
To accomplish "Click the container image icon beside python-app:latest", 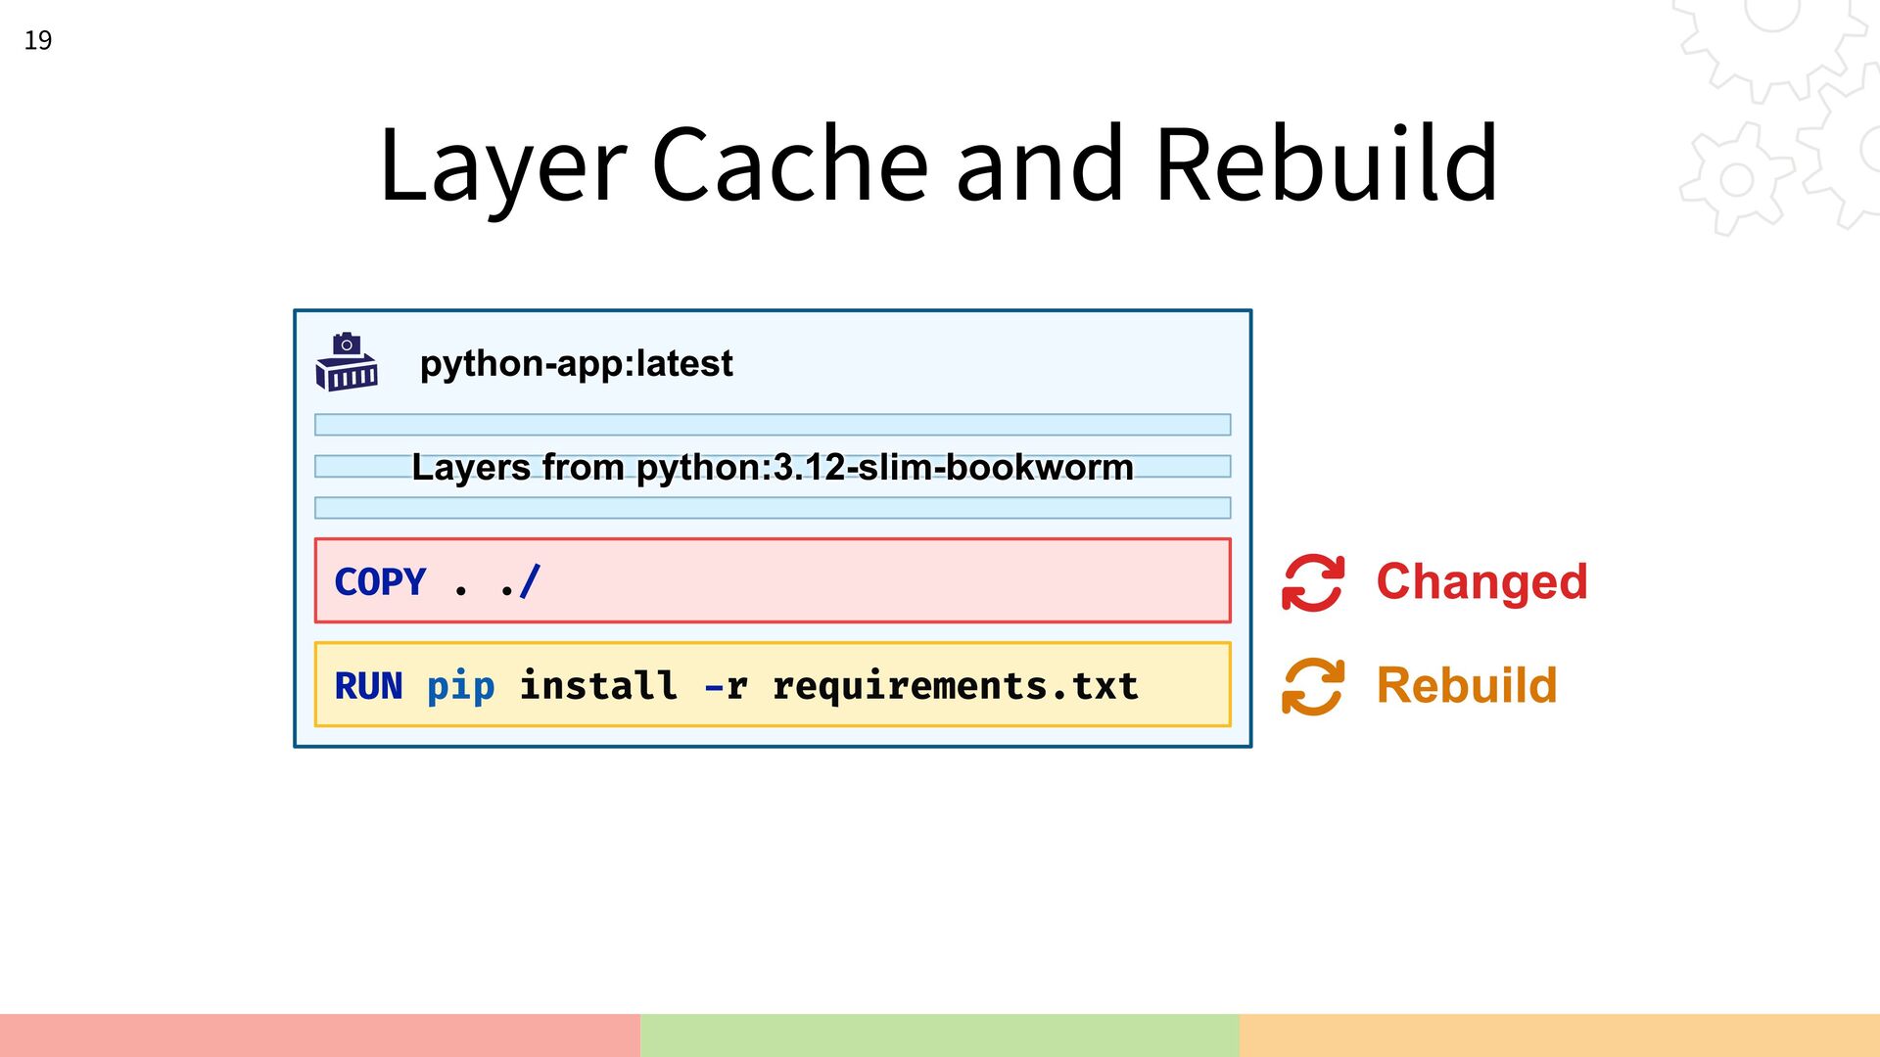I will click(x=347, y=362).
